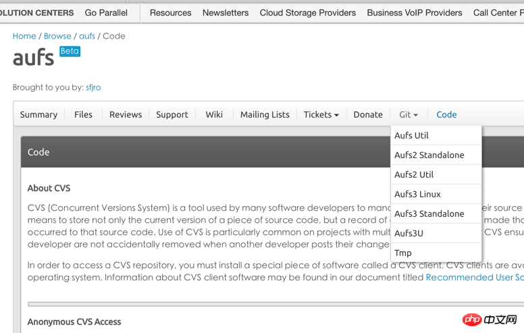The width and height of the screenshot is (524, 333).
Task: Open Recommended User Software link
Action: [x=475, y=277]
